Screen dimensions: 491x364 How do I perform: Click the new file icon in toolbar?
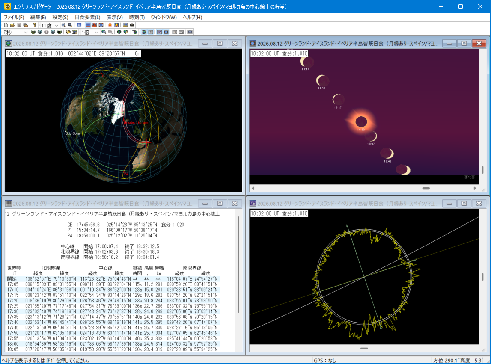[x=6, y=25]
